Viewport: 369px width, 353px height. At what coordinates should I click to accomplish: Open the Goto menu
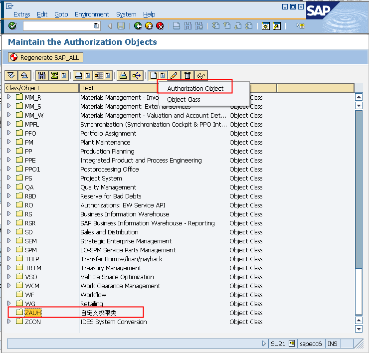point(61,14)
